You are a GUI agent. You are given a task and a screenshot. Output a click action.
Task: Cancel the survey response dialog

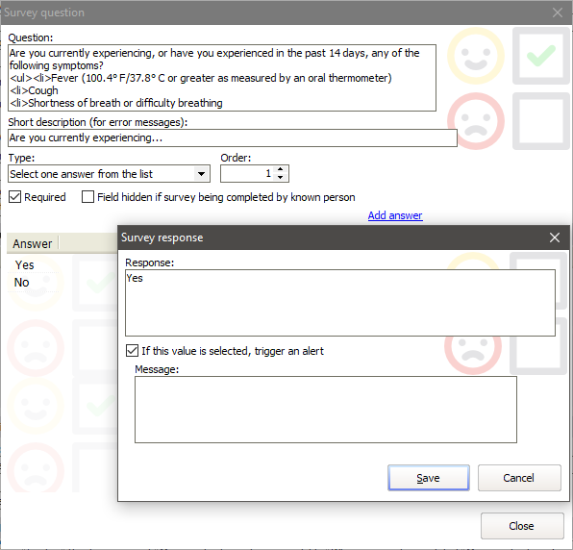pos(519,478)
